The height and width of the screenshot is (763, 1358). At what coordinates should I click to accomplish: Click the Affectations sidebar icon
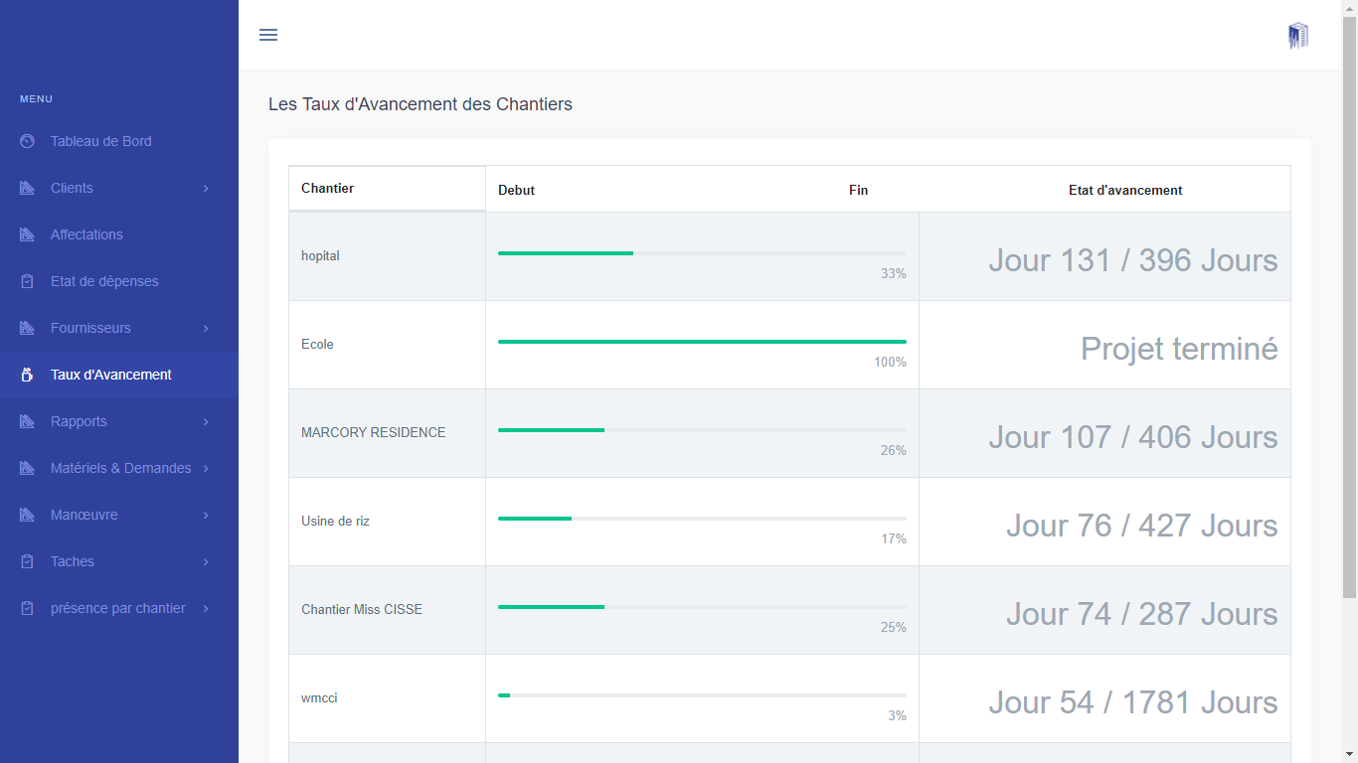pyautogui.click(x=27, y=234)
